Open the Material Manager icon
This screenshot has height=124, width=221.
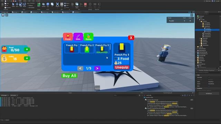(x=57, y=4)
